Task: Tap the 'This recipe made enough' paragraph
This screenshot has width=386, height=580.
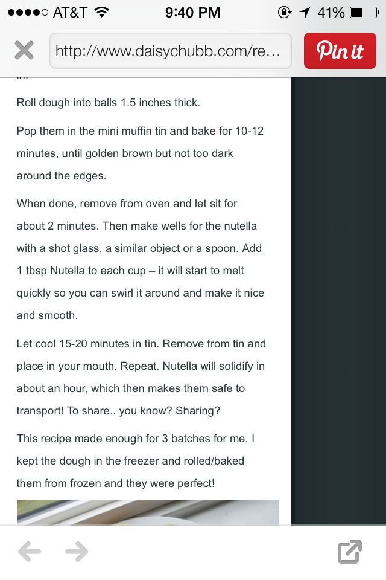Action: pyautogui.click(x=136, y=460)
